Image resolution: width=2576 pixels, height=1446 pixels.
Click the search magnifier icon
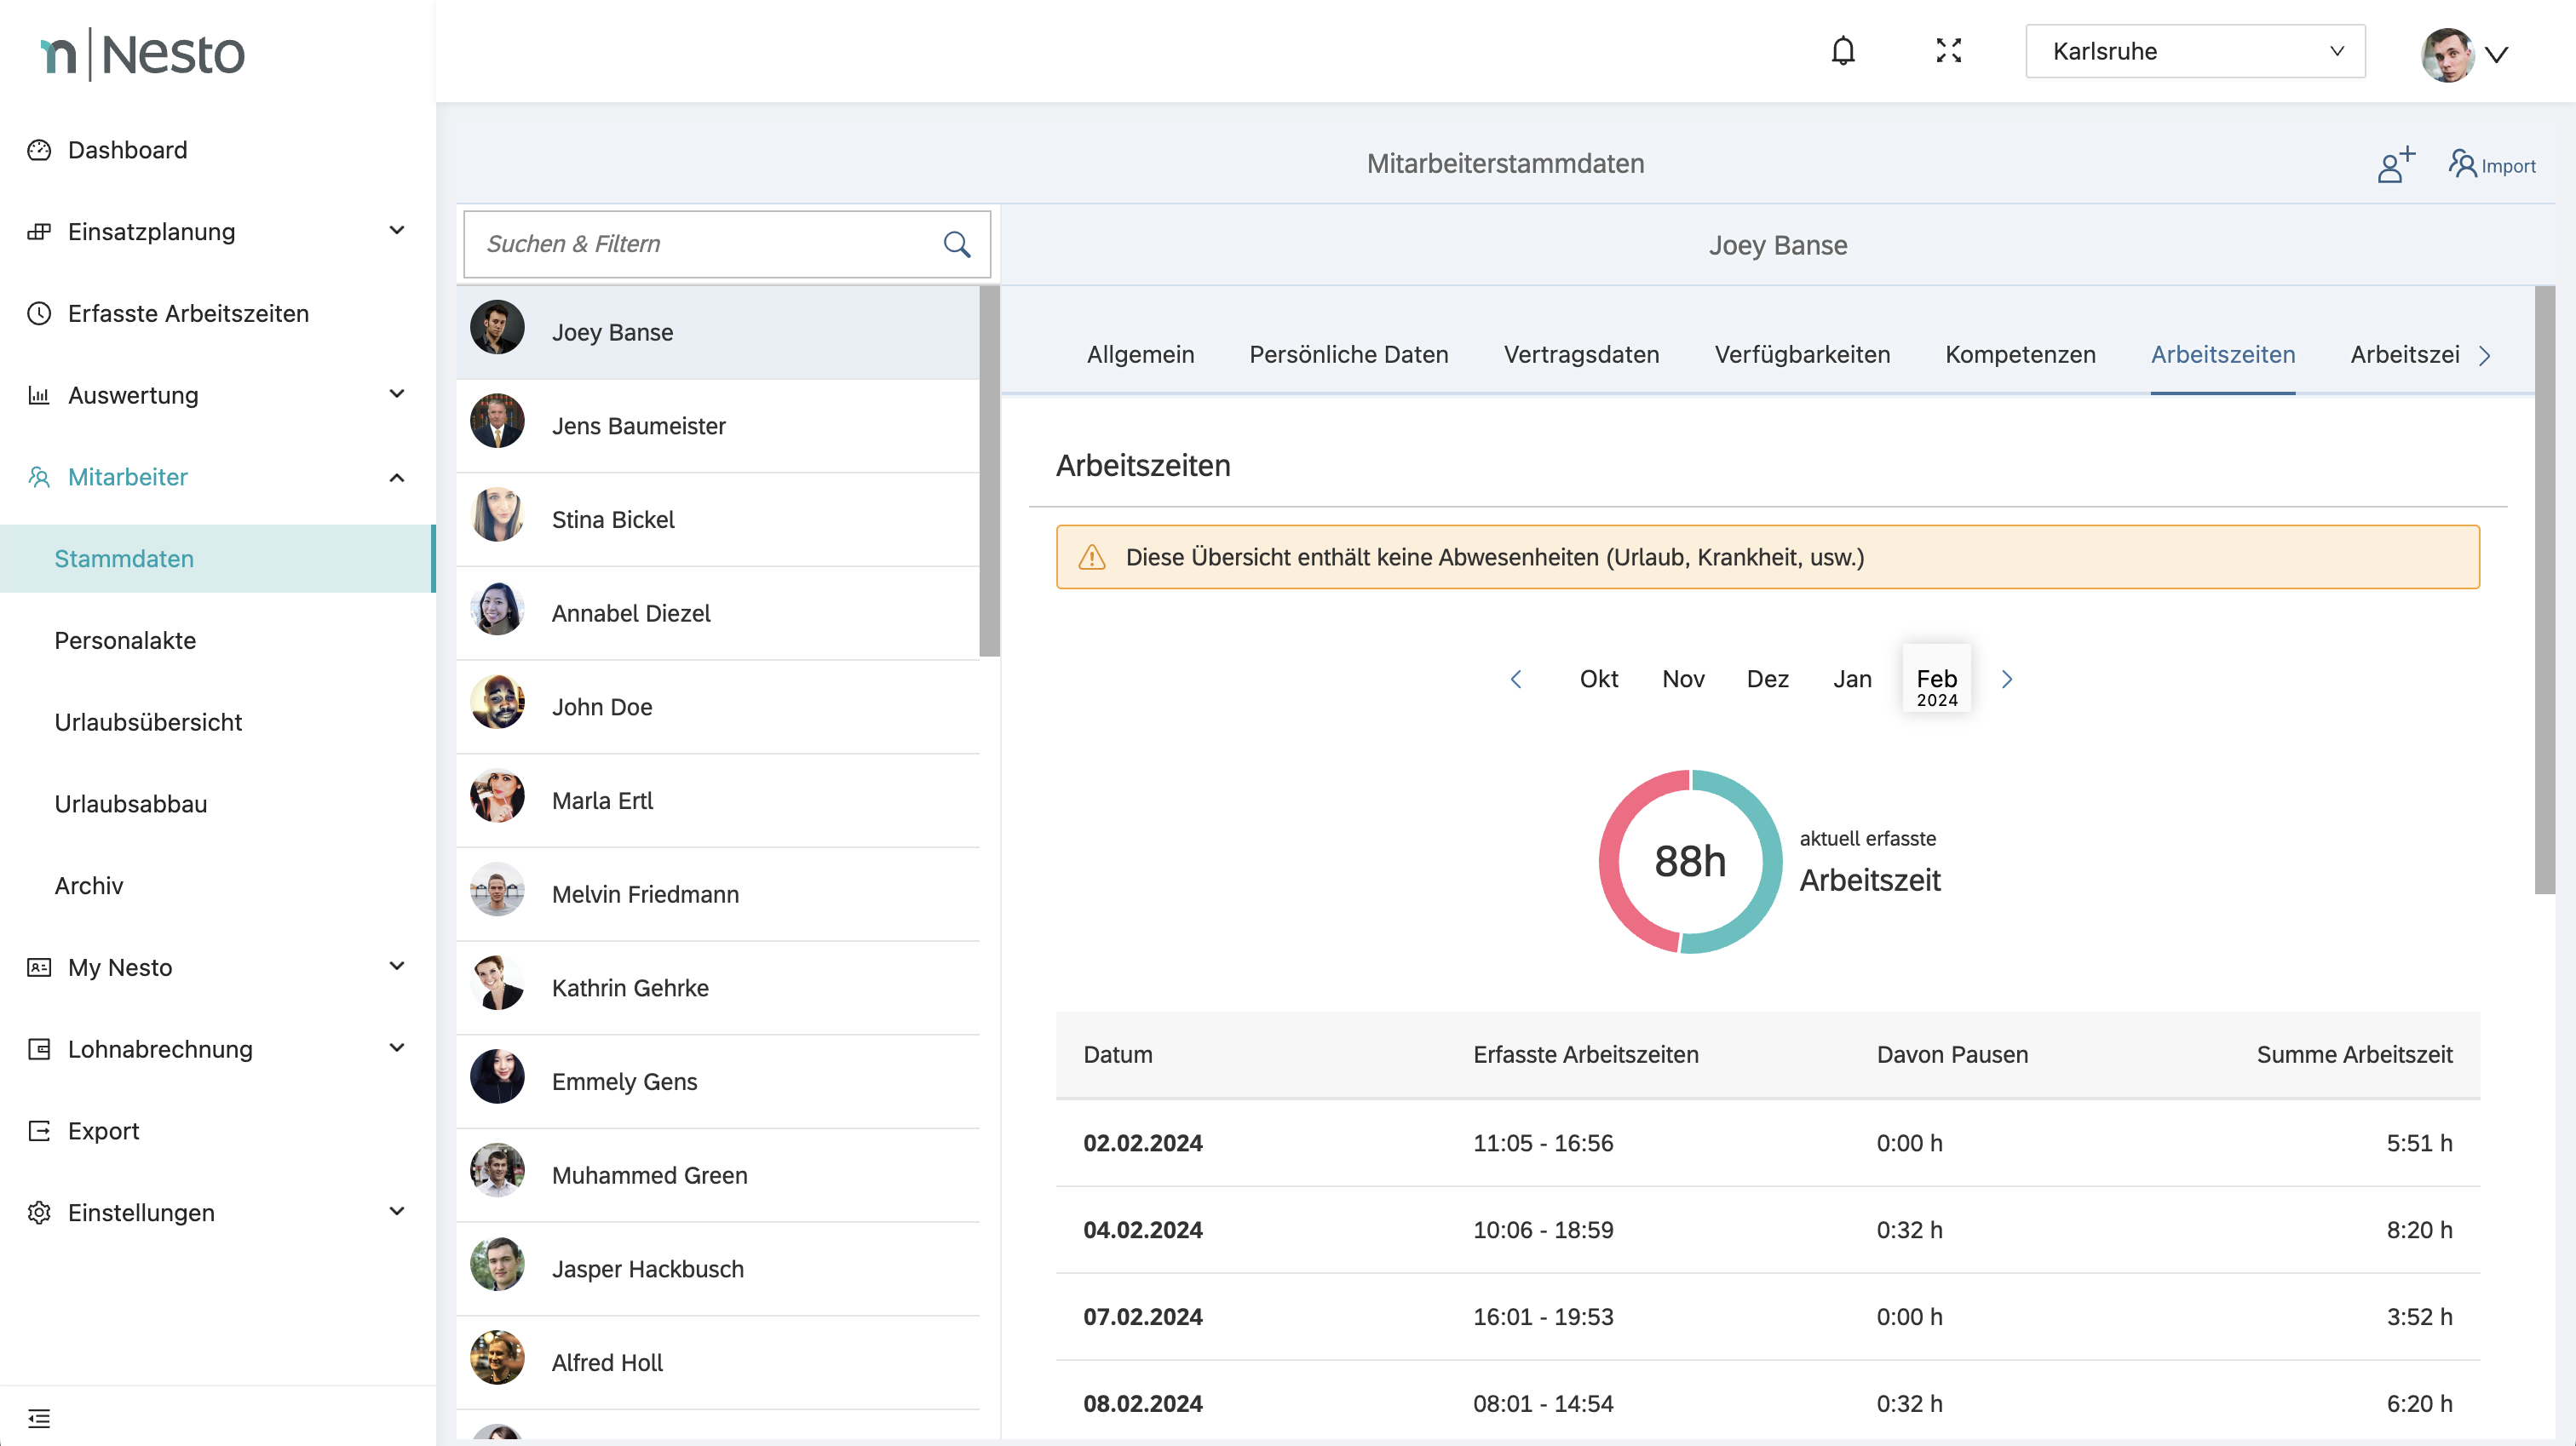click(956, 244)
